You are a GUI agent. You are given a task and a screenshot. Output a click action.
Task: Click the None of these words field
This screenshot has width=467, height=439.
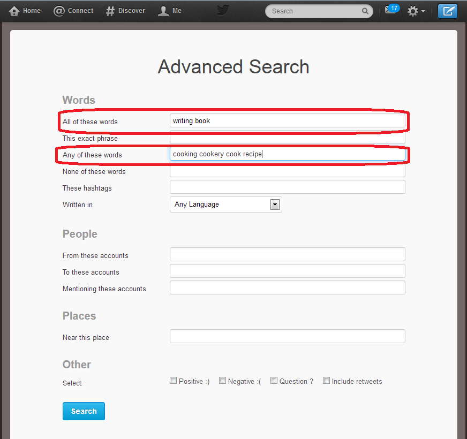pos(287,171)
